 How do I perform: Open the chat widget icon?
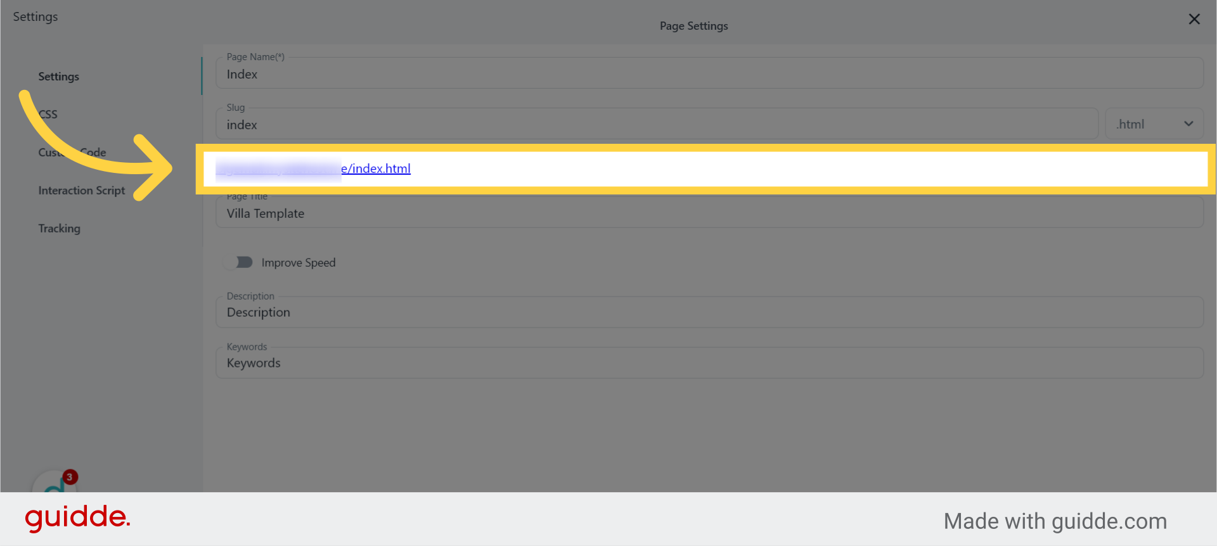click(55, 485)
